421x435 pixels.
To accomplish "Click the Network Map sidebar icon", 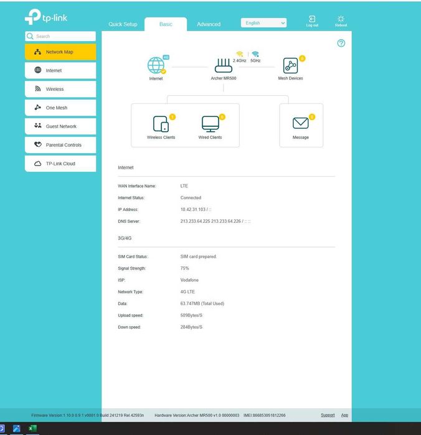I will pos(38,52).
